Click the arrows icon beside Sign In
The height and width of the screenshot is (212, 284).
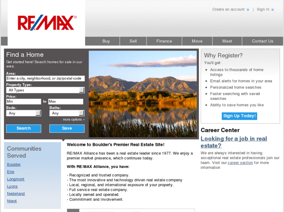[x=272, y=10]
